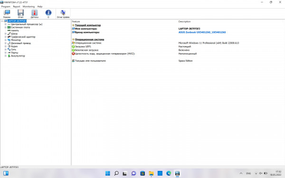Click the Операционная система section heading
This screenshot has height=178, width=285.
coord(89,39)
